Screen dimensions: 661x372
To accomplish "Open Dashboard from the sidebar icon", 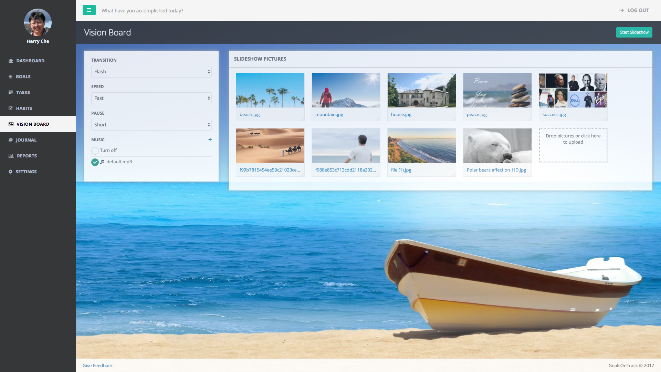I will click(x=11, y=61).
